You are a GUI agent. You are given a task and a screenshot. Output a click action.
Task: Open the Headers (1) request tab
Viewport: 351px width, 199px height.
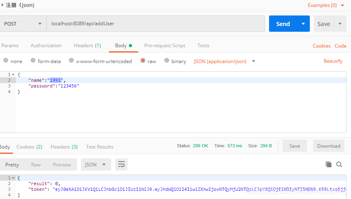[x=87, y=46]
